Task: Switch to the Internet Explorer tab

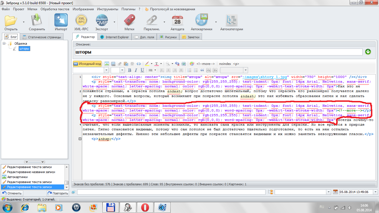Action: point(114,37)
